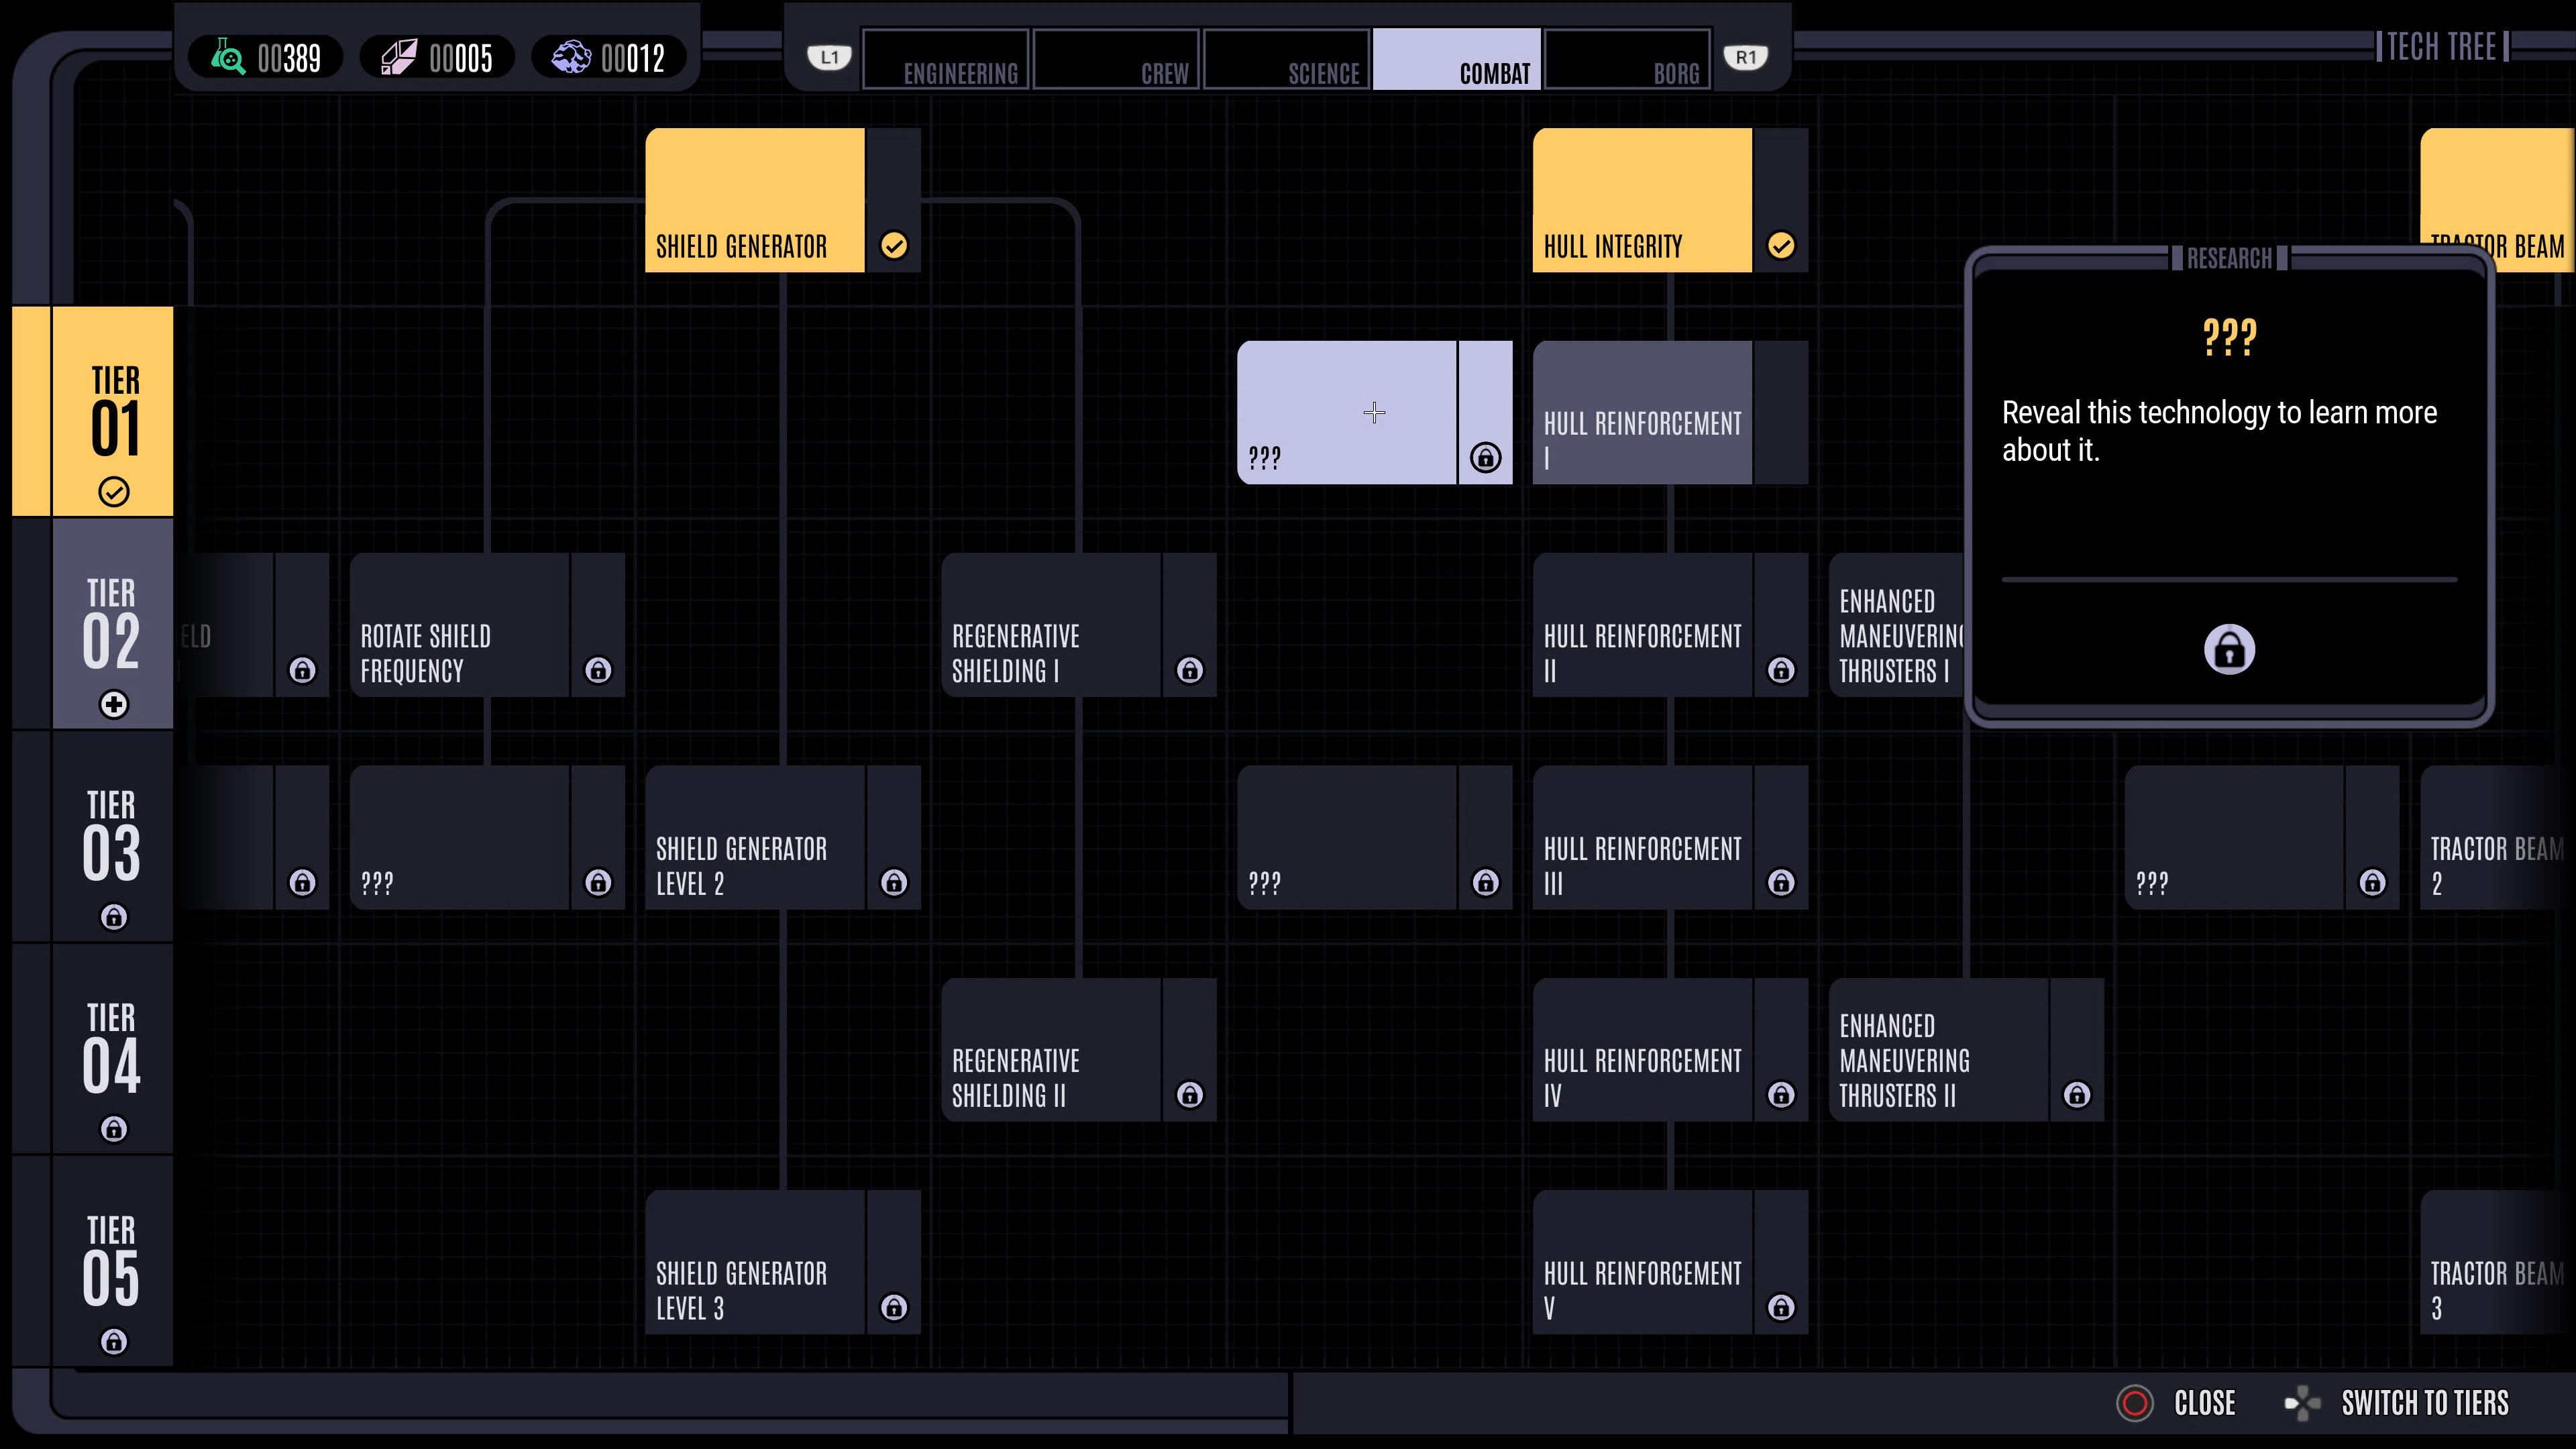
Task: Select the Hull Reinforcement III node
Action: 1642,838
